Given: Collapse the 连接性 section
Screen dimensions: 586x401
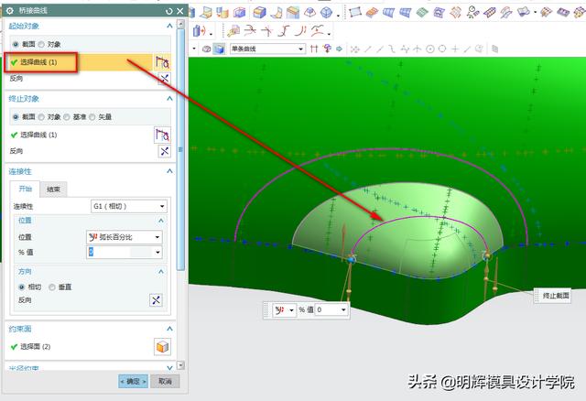Looking at the screenshot, I should coord(169,171).
